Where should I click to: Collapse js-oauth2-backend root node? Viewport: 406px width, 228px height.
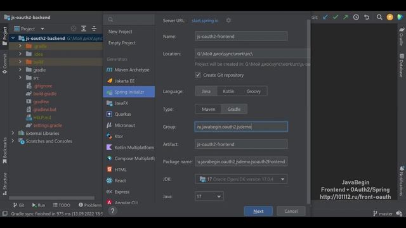(x=13, y=38)
